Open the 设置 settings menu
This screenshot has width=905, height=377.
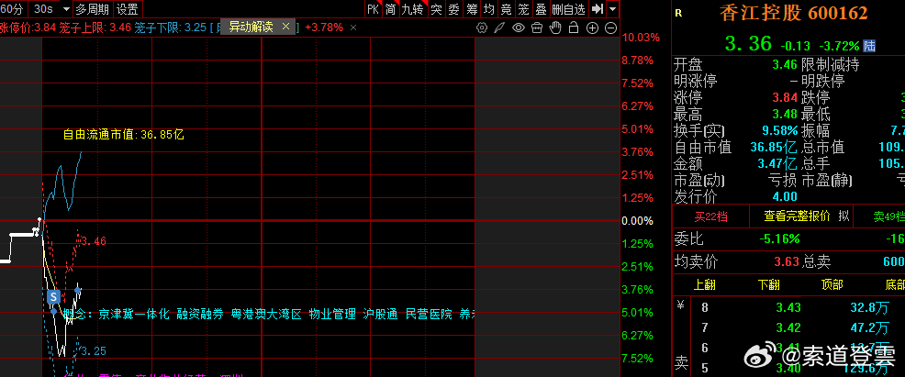(127, 9)
